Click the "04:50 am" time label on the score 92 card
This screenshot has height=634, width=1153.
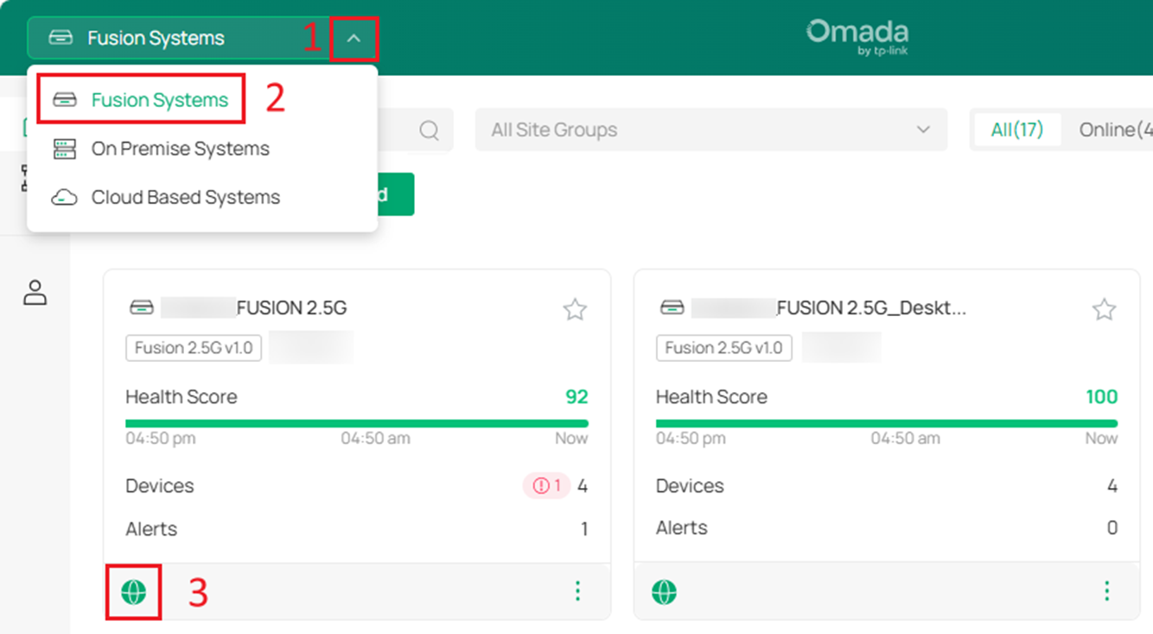point(375,438)
